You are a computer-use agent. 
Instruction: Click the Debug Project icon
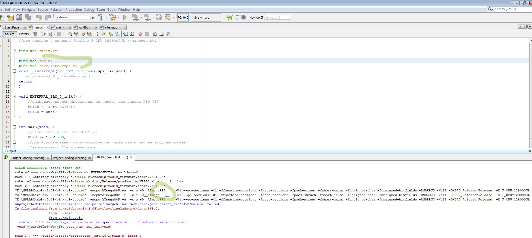(x=168, y=18)
